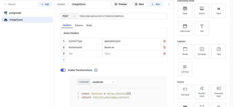Select the Chart widget

click(x=219, y=11)
